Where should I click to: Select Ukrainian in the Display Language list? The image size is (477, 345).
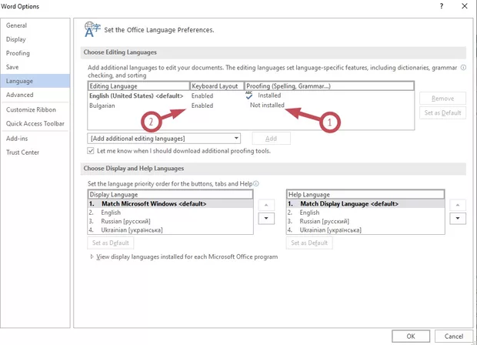pyautogui.click(x=170, y=230)
